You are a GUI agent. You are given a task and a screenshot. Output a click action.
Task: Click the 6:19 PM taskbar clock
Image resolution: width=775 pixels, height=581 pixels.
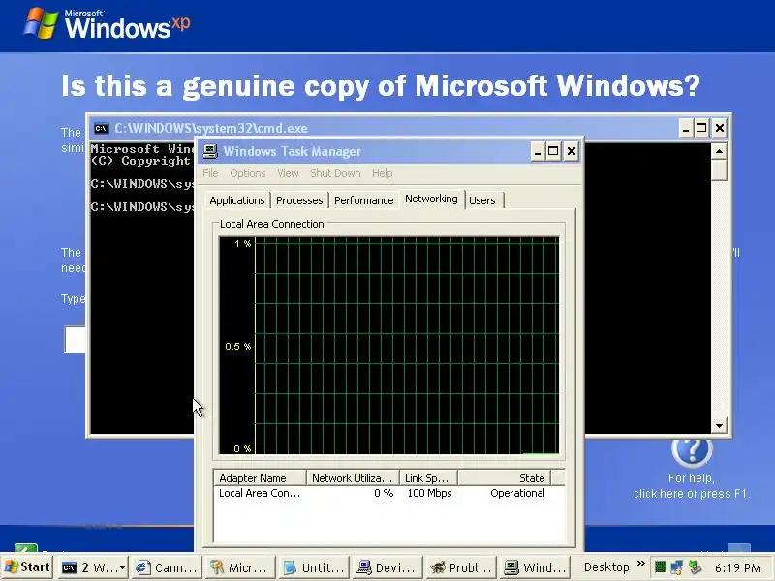tap(737, 567)
